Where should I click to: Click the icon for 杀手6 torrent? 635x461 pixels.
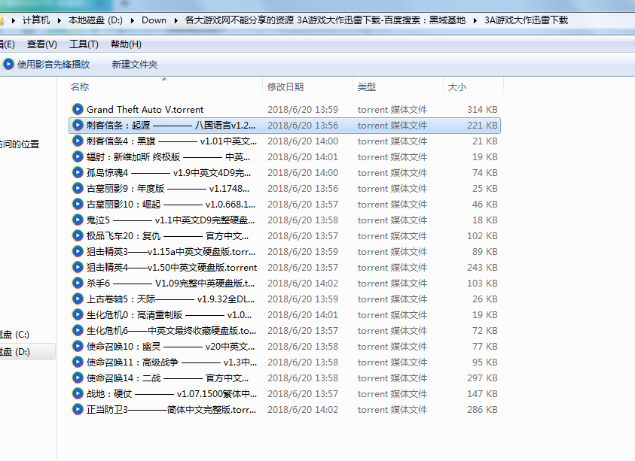coord(78,283)
